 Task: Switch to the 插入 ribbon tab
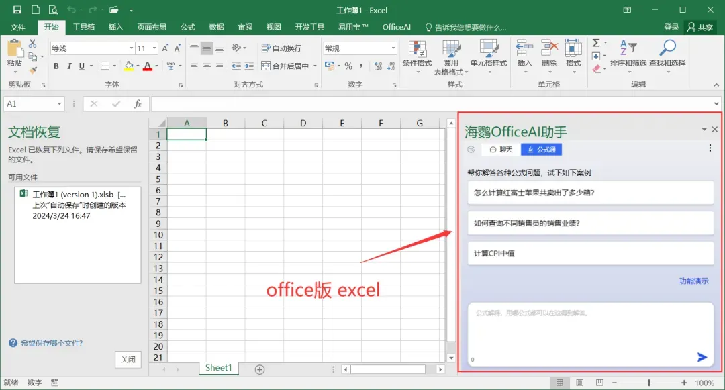pos(115,28)
